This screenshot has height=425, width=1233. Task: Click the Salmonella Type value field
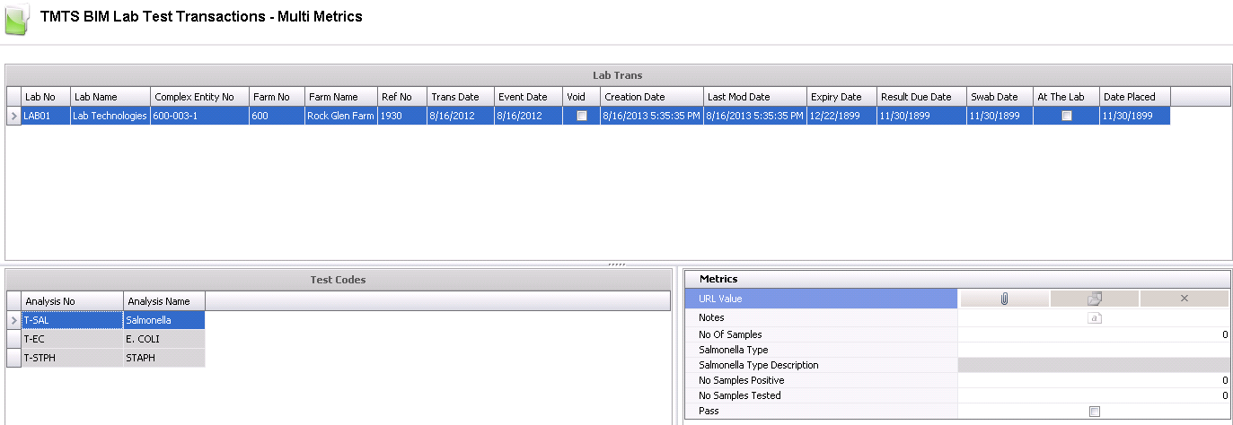pos(1092,350)
